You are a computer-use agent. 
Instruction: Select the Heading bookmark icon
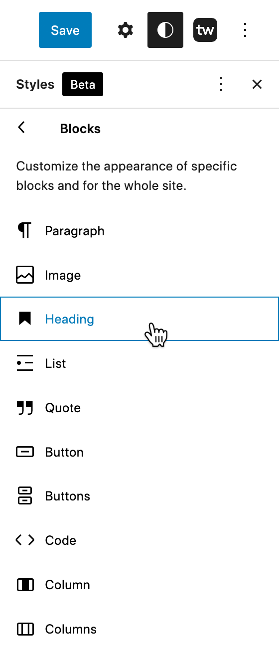coord(25,319)
